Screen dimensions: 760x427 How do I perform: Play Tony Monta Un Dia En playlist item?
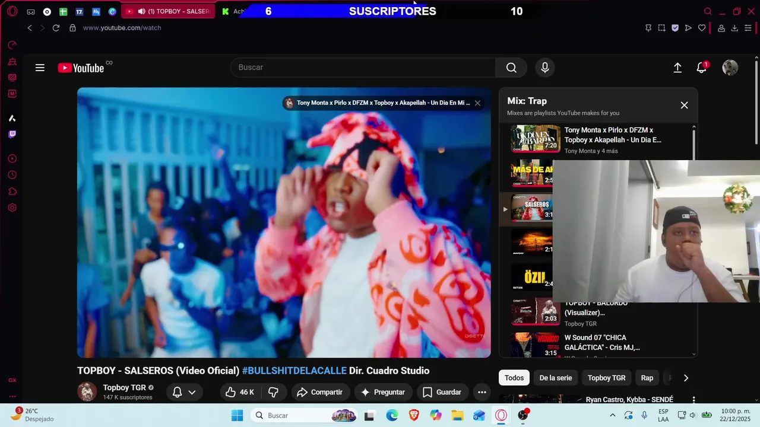pyautogui.click(x=597, y=139)
